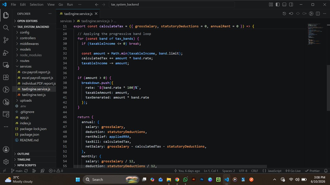Open the Accounts menu icon
This screenshot has width=330, height=185.
click(6, 150)
